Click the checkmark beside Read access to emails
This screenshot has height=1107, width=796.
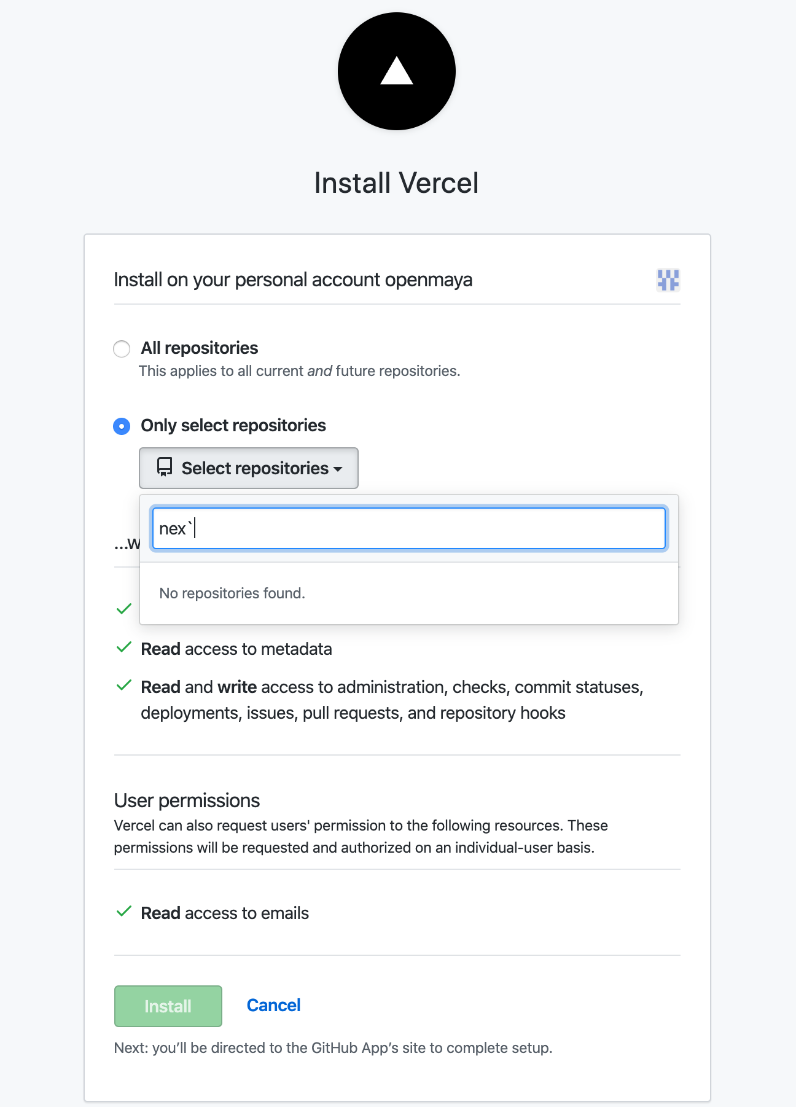point(124,912)
